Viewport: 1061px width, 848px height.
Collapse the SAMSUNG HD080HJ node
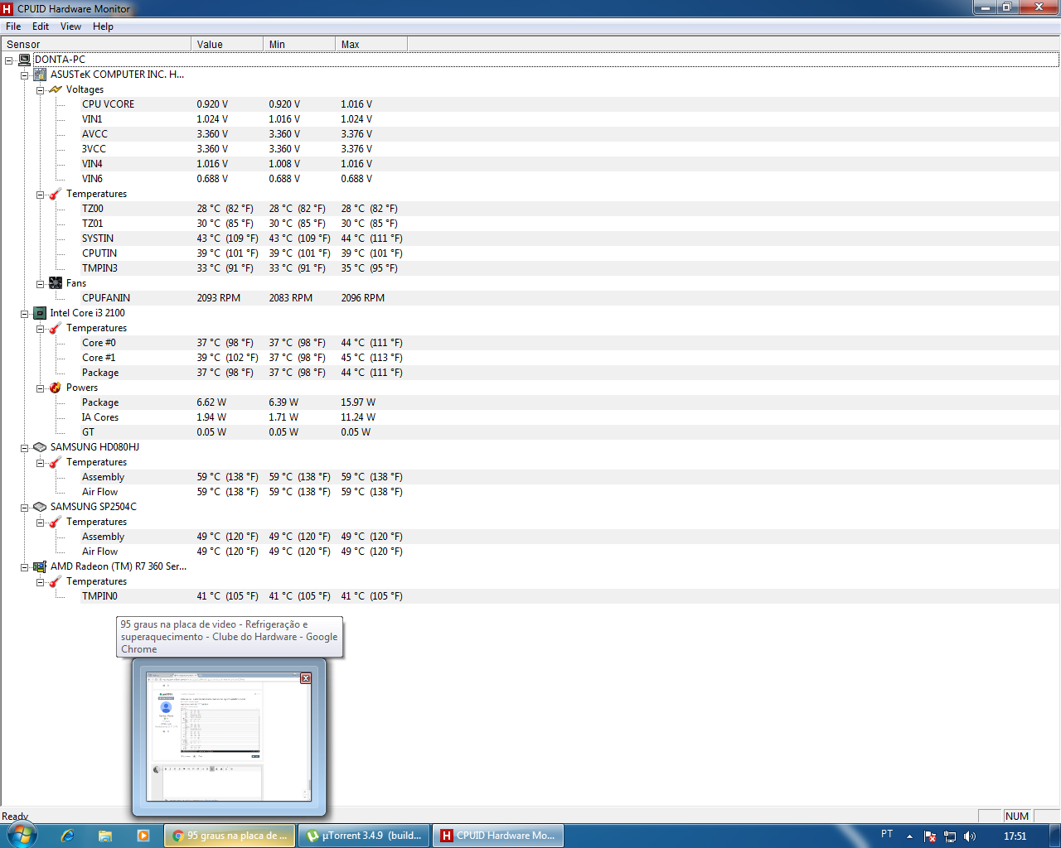point(24,448)
